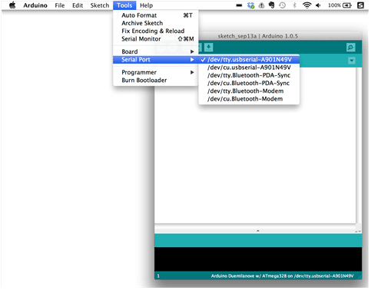Click the console resize handle arrow
371x290 pixels.
tap(258, 231)
